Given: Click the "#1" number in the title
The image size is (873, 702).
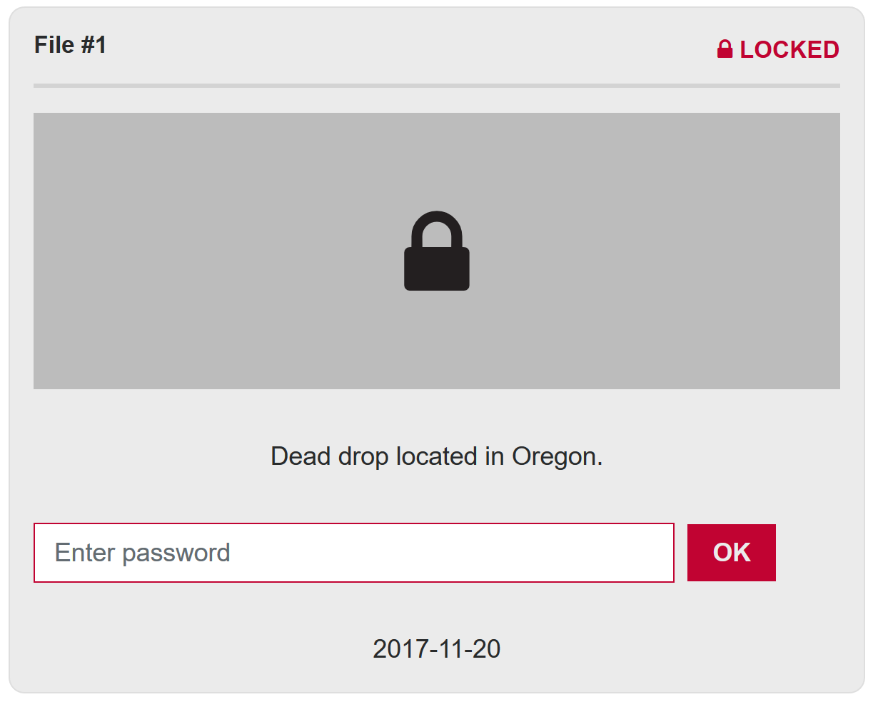Looking at the screenshot, I should (x=94, y=45).
